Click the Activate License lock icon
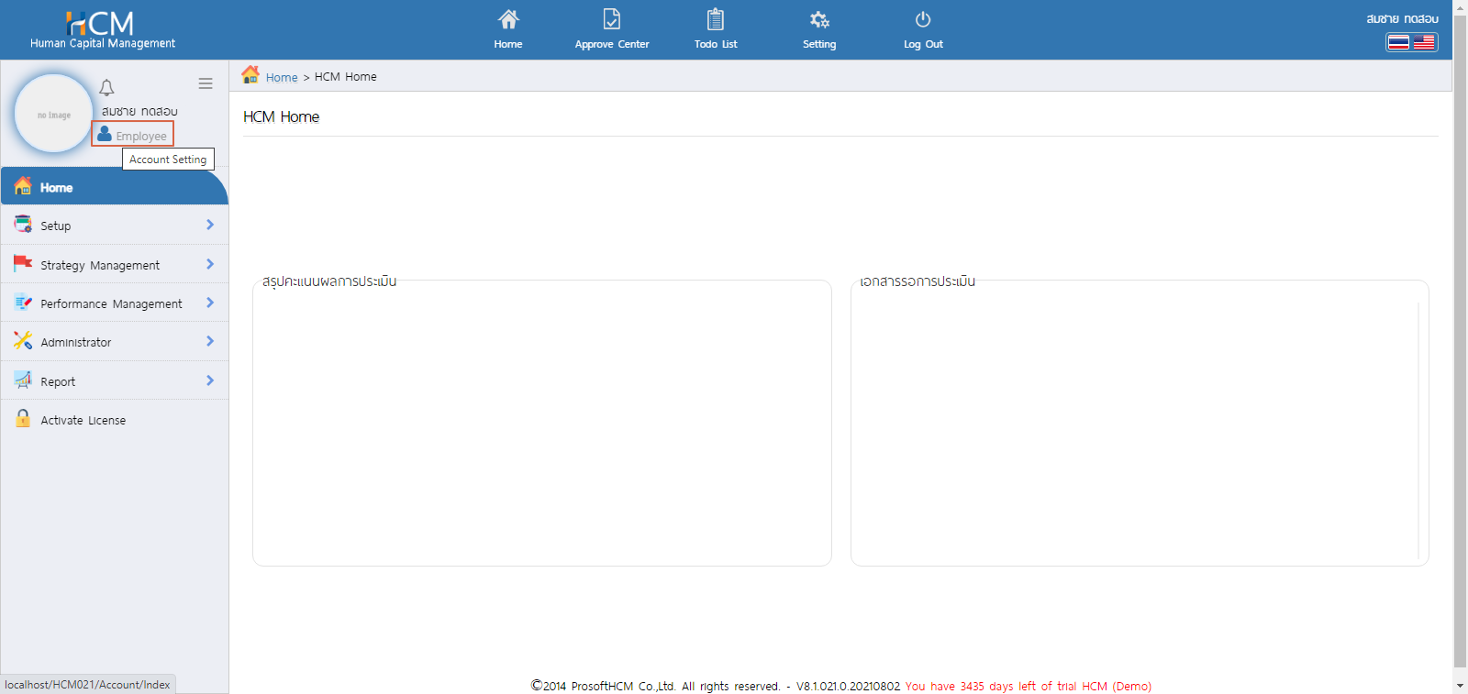Screen dimensions: 1468x694 tap(23, 418)
